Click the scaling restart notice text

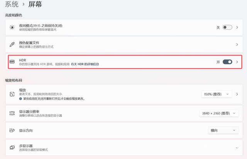tap(54, 99)
